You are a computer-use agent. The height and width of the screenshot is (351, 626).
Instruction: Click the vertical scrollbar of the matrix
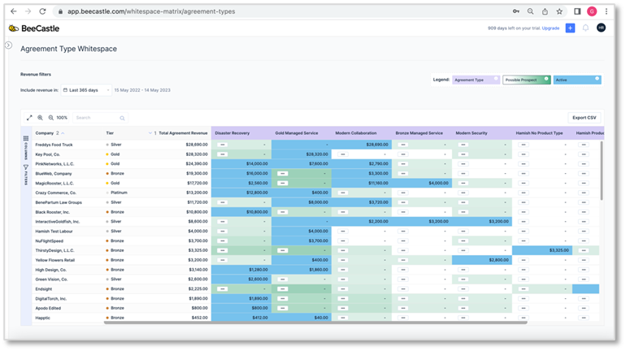602,171
